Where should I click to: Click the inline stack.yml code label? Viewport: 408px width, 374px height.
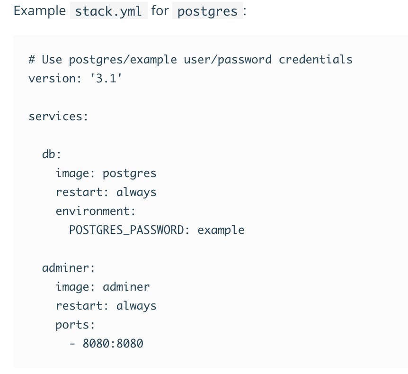pos(109,11)
